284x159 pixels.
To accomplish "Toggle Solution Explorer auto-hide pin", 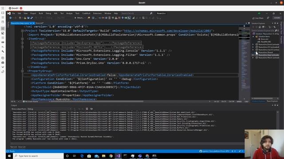I will [275, 23].
